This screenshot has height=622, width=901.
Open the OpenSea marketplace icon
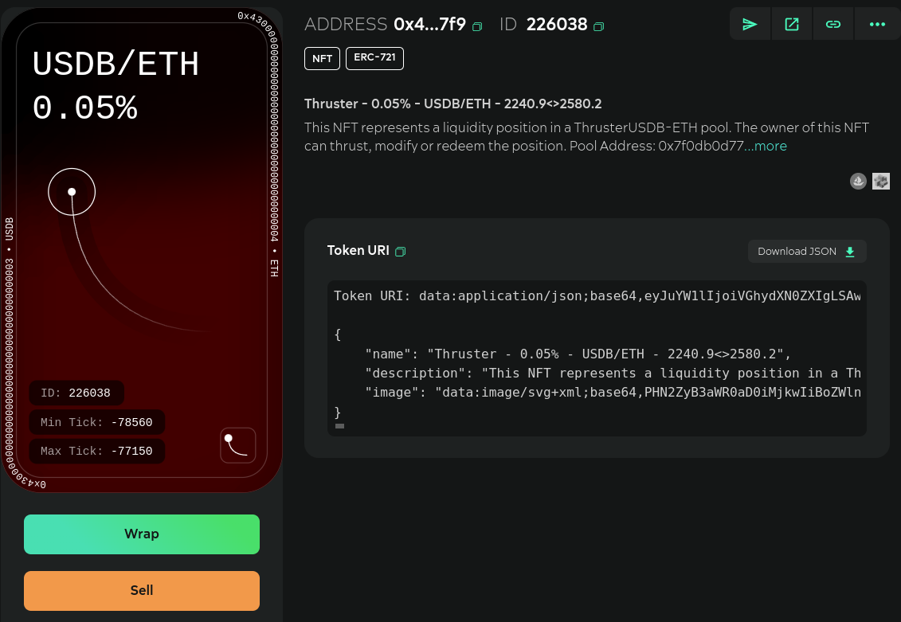(x=858, y=182)
